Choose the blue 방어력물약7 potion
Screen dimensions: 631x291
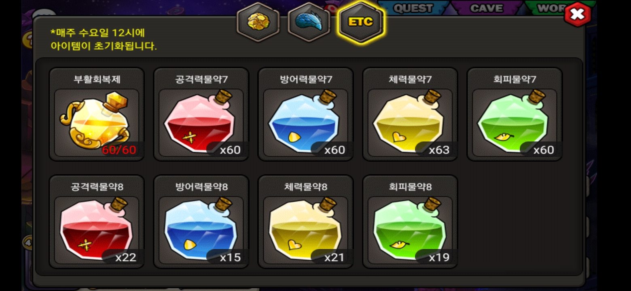pyautogui.click(x=305, y=114)
